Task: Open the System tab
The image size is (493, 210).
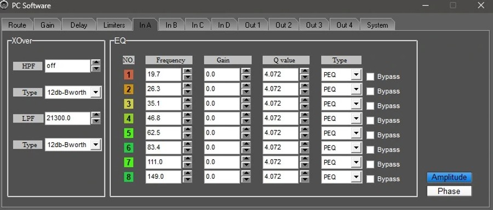Action: [x=377, y=25]
